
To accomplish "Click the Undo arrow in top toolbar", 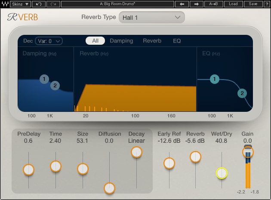I will (x=39, y=4).
